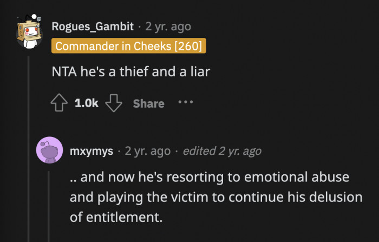The image size is (379, 242).
Task: Click the Commander in Cheeks flair badge
Action: [129, 46]
